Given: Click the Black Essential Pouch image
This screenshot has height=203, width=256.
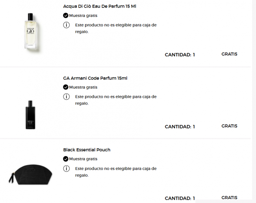Looking at the screenshot, I should pyautogui.click(x=30, y=176).
